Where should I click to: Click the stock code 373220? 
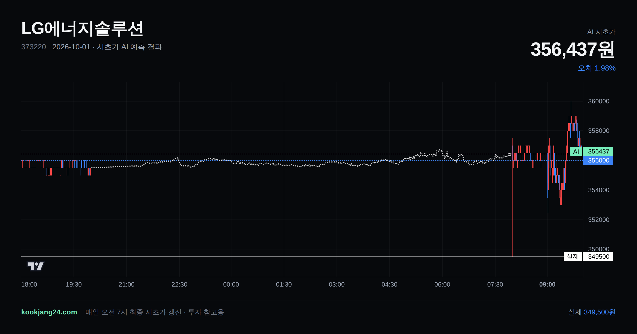click(33, 47)
